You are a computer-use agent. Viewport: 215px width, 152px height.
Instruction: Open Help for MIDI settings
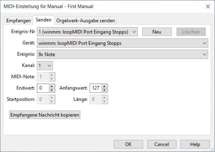click(x=195, y=144)
